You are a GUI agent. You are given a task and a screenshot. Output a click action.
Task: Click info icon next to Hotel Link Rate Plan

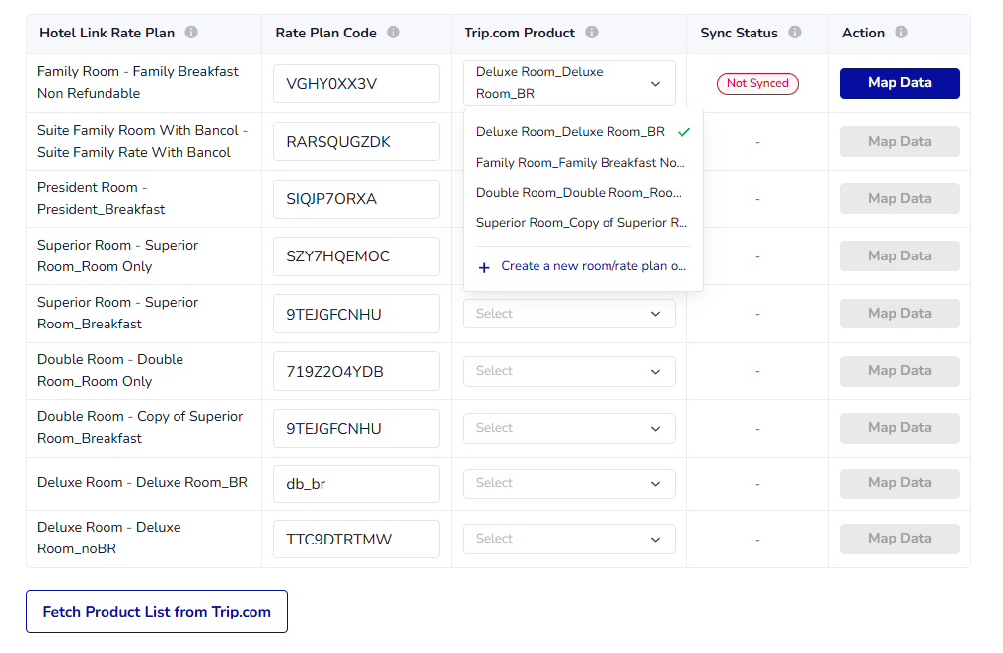pos(191,33)
